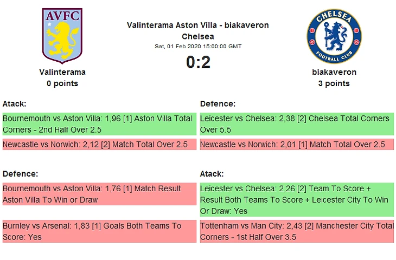Select Newcastle vs Norwich bet with odds 2,01

296,145
